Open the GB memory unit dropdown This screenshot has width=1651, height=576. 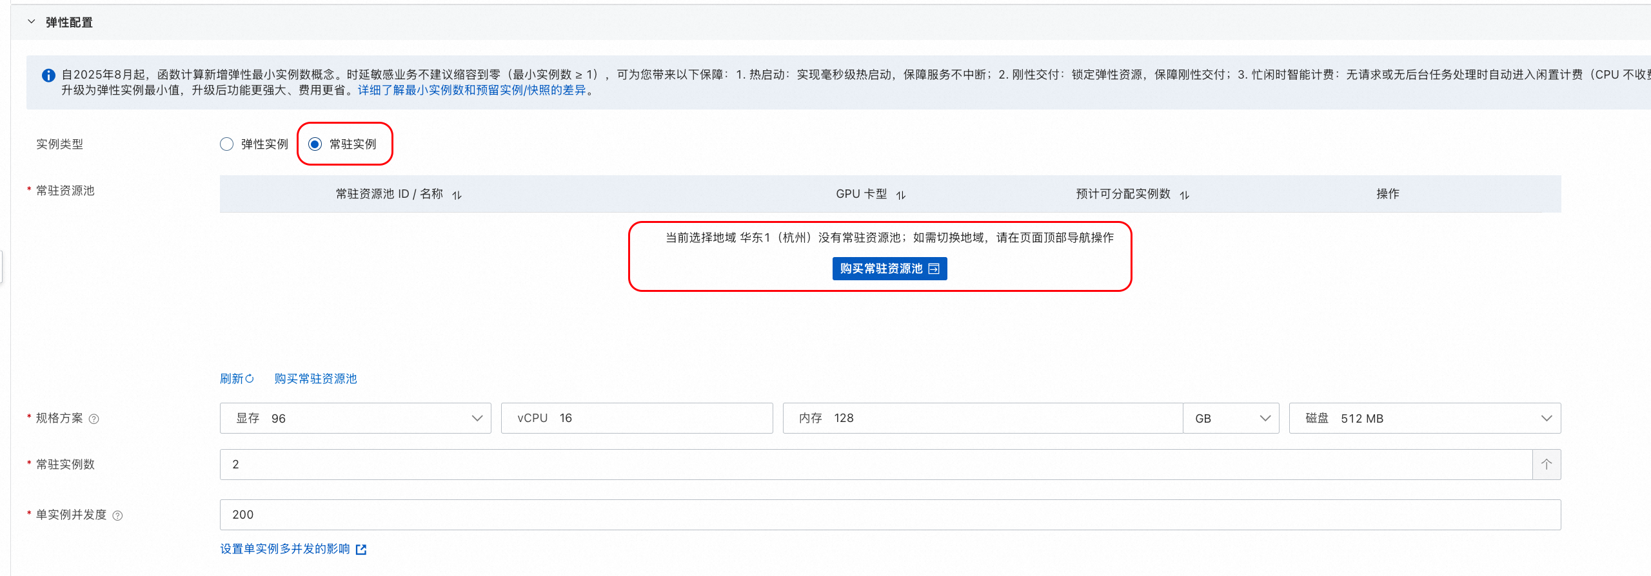point(1231,418)
